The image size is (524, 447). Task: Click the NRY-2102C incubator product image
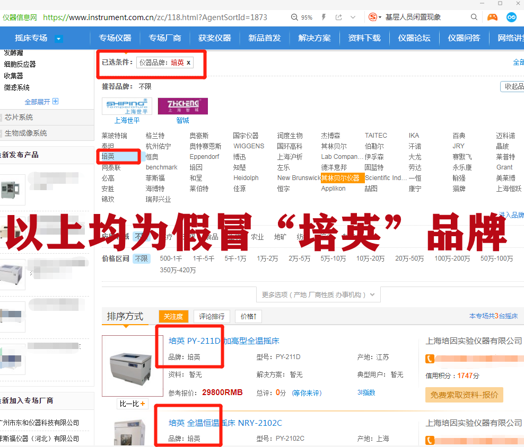point(130,433)
